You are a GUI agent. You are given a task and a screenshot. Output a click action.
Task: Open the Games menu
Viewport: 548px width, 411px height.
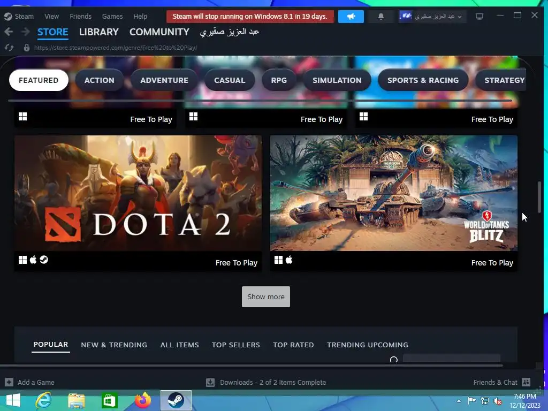tap(112, 17)
